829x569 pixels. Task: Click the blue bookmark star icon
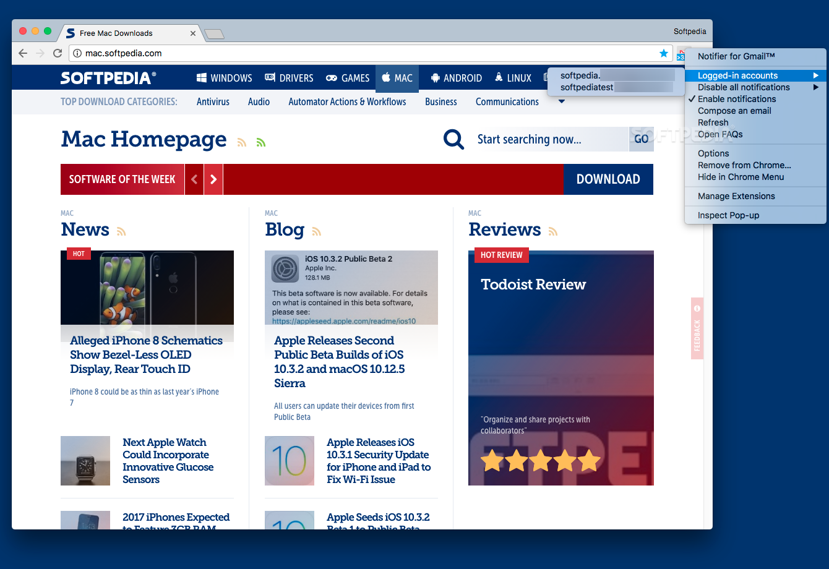(x=664, y=53)
